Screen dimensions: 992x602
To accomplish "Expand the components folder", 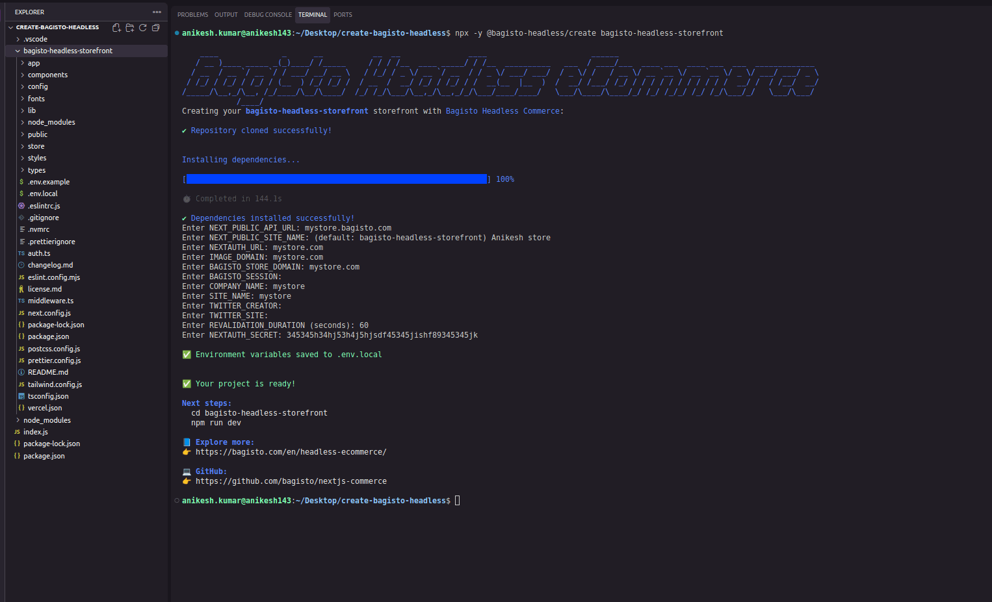I will (x=47, y=75).
